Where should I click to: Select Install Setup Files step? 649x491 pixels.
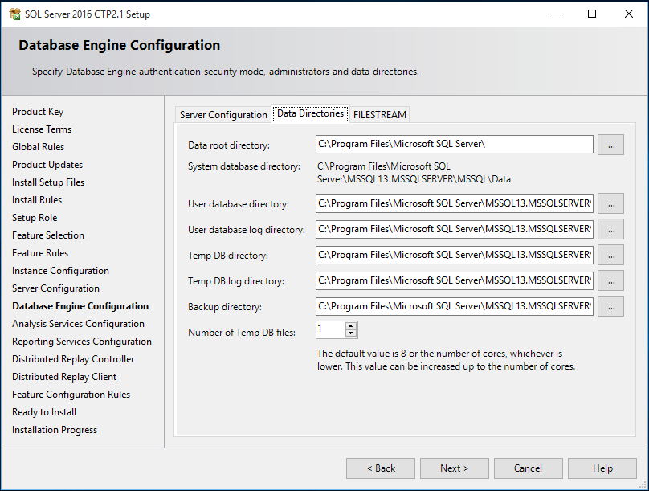coord(48,182)
